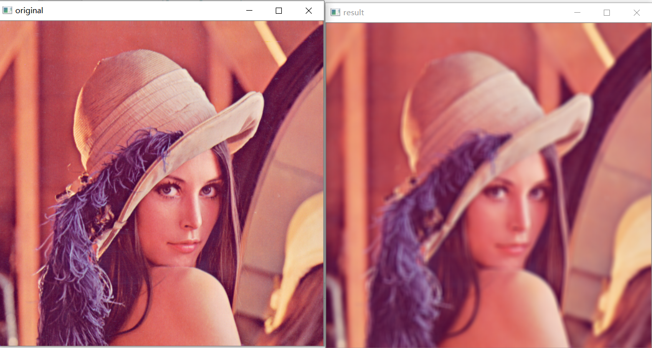The image size is (652, 348).
Task: Minimize the result window
Action: 577,13
